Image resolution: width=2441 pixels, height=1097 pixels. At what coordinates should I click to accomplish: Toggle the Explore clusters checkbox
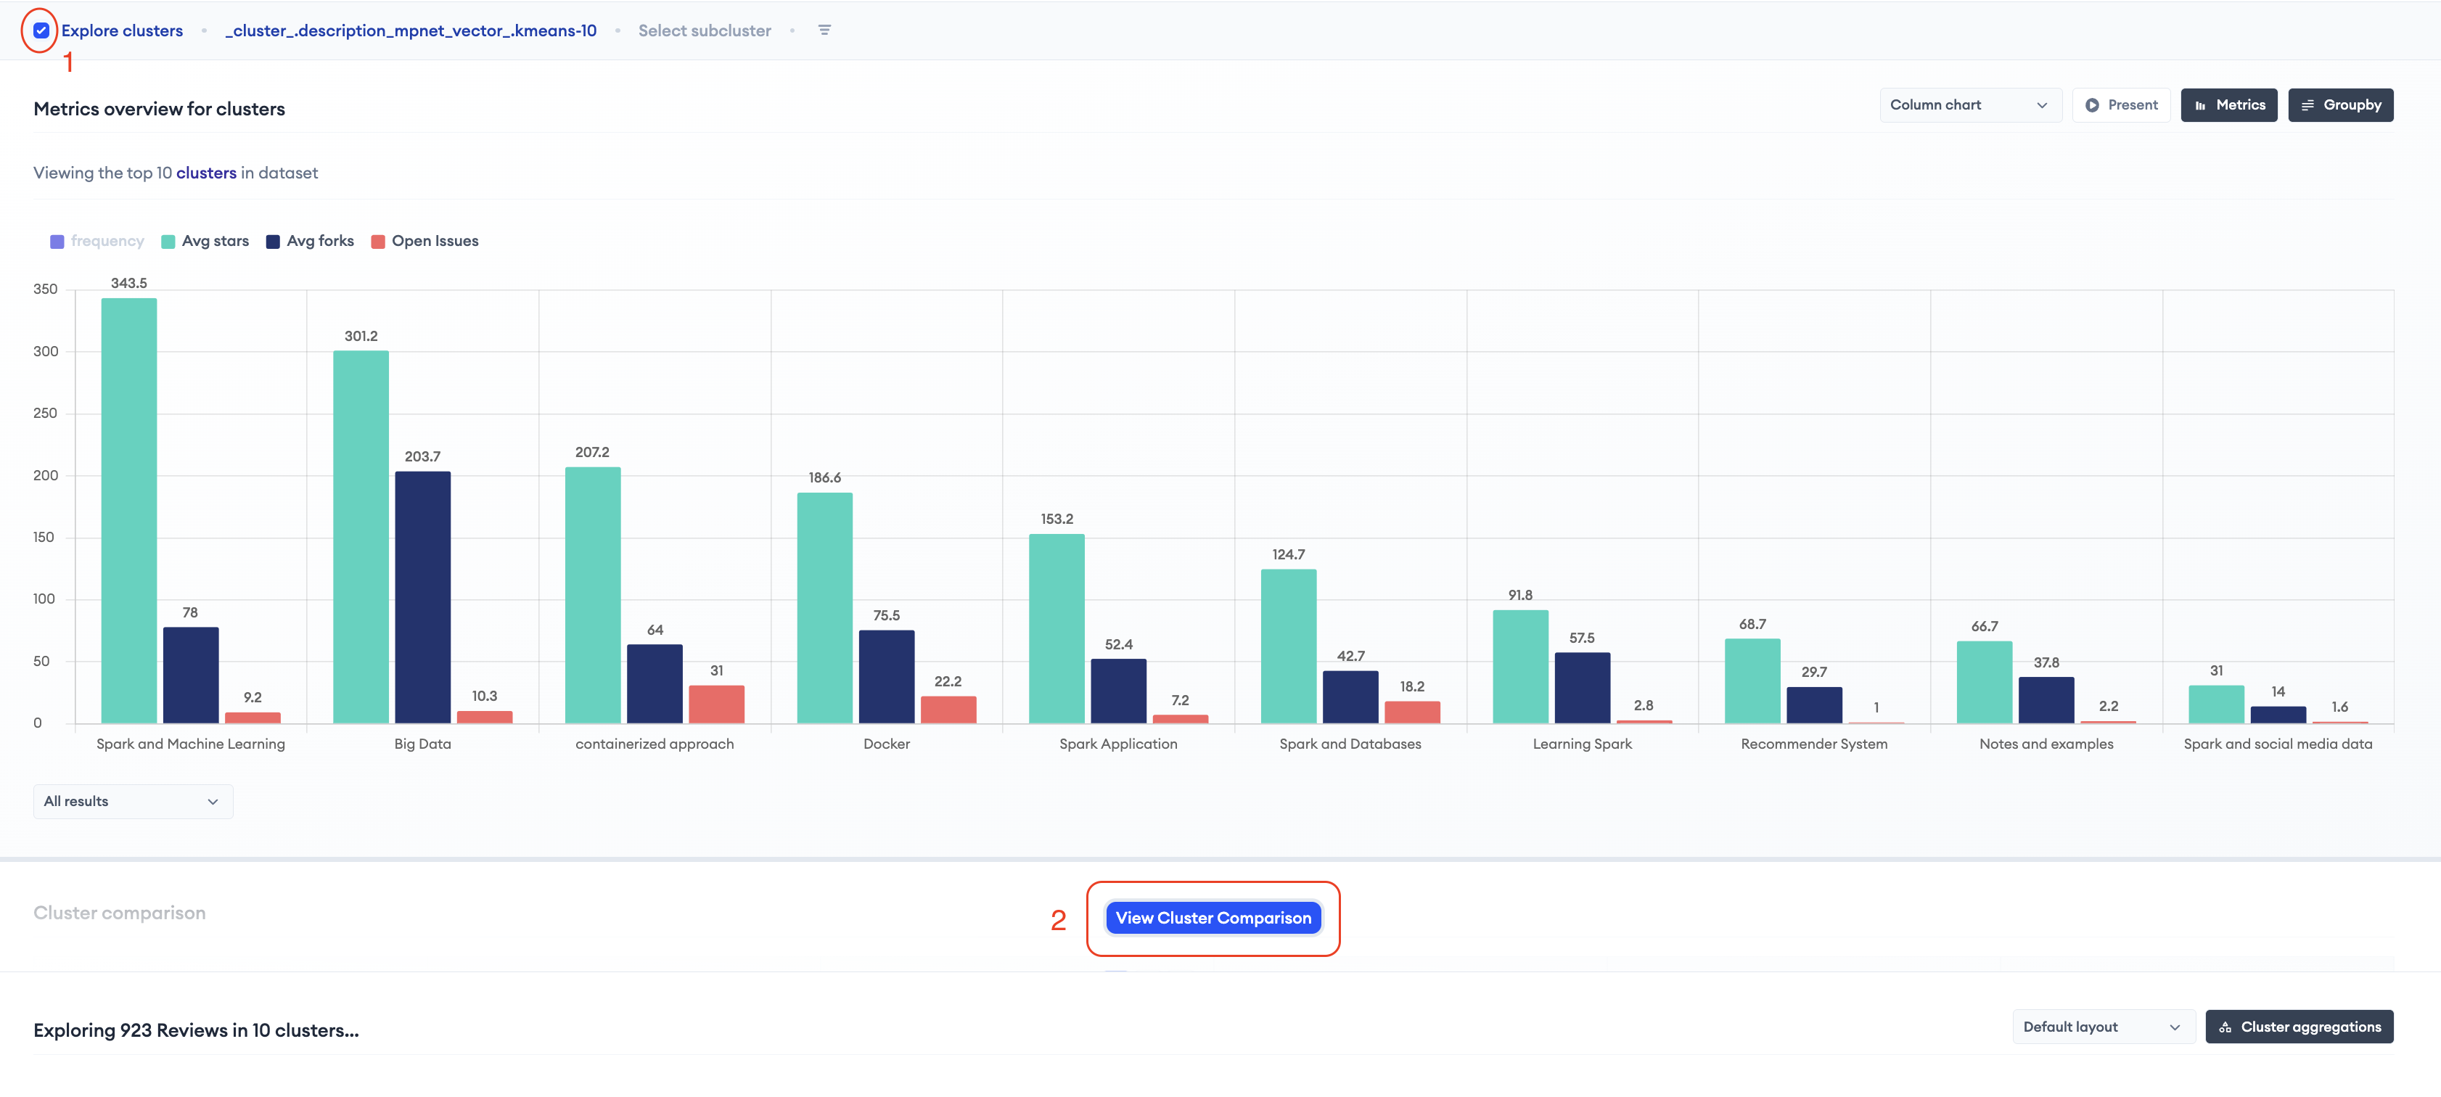tap(41, 30)
